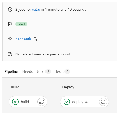Click the build job's green passed icon
Viewport: 117px width, 113px height.
(15, 102)
